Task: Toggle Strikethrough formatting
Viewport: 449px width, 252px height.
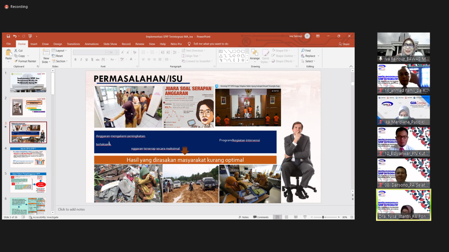Action: (x=98, y=60)
